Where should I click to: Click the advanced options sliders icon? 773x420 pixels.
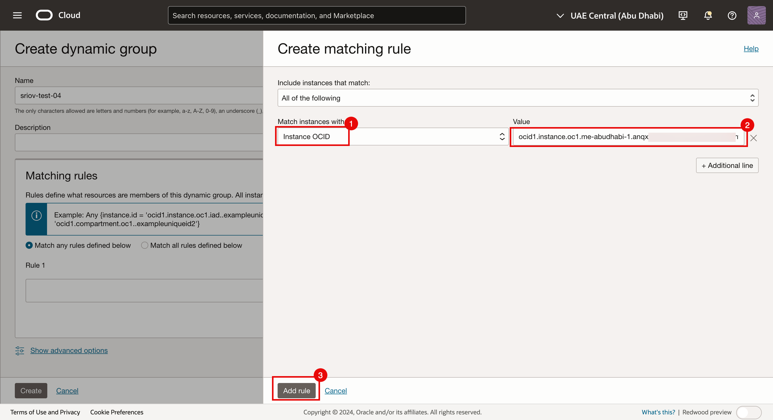point(20,351)
